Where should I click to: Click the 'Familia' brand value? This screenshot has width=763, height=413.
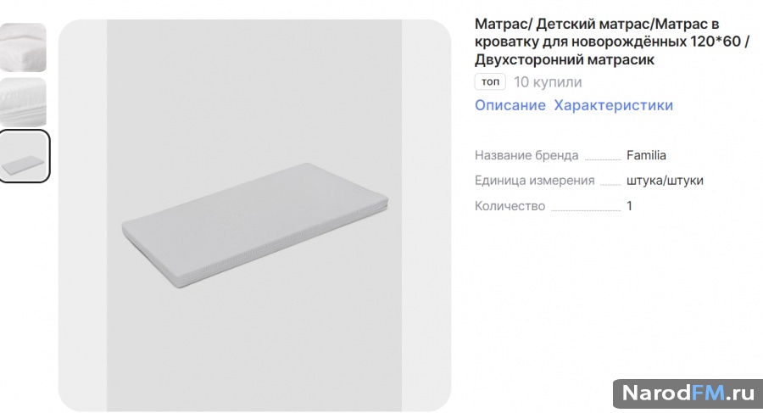646,155
